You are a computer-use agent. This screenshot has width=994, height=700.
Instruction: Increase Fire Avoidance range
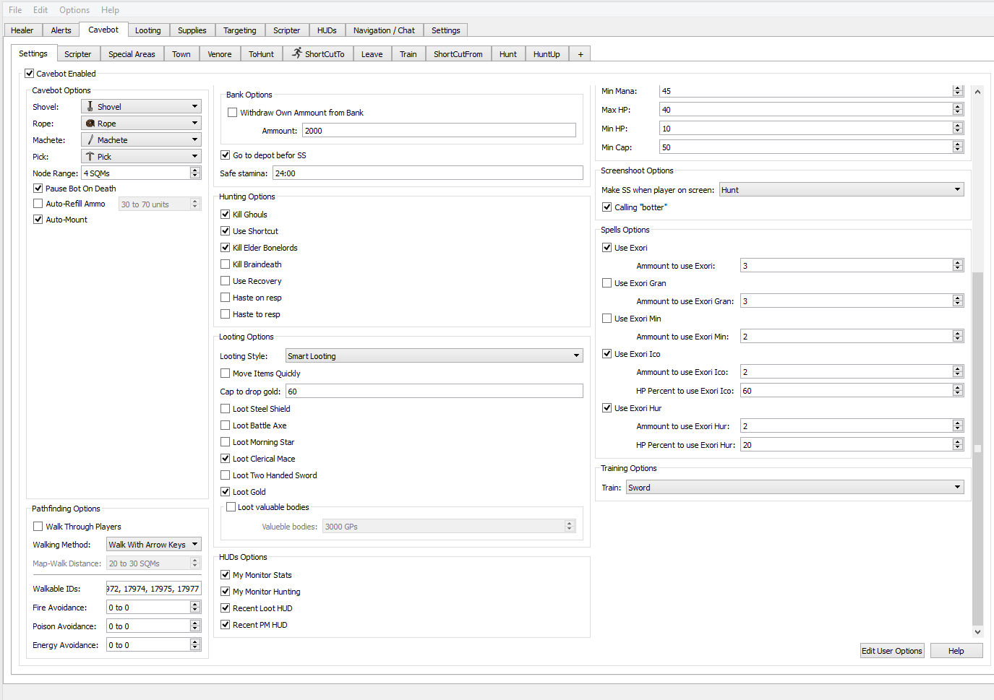(195, 605)
